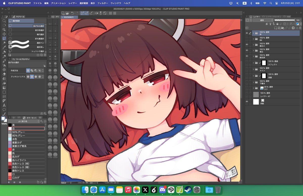Choose the 楕円選択 sub tool

coord(27,34)
